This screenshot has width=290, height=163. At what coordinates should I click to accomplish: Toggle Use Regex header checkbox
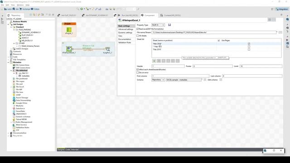pos(218,40)
